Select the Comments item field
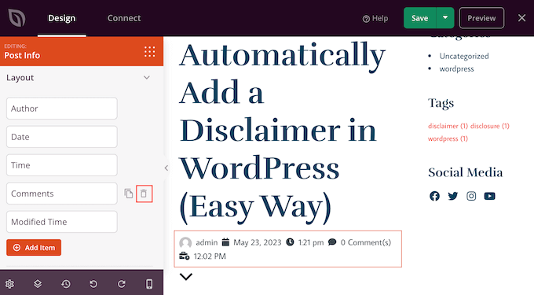534x295 pixels. [61, 194]
